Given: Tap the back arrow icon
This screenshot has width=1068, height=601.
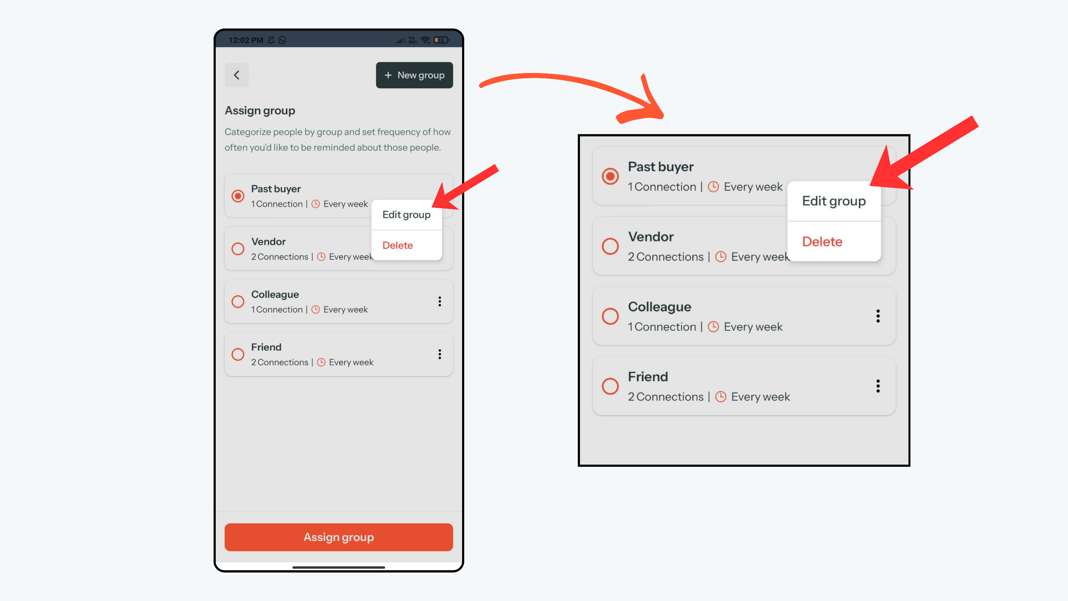Looking at the screenshot, I should pos(236,75).
